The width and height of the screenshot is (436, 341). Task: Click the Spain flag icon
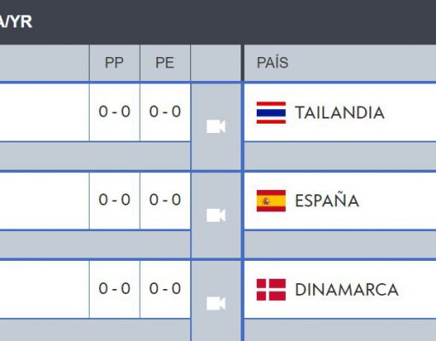pos(271,201)
